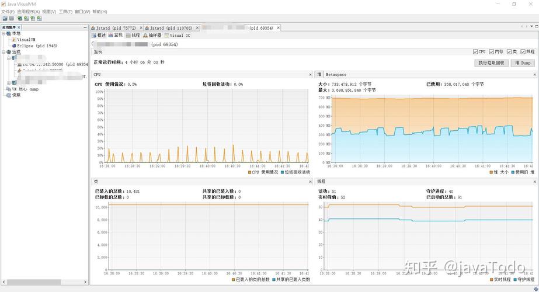Viewport: 539px width, 292px height.
Task: Close the Jstatd (pid 75772) tab
Action: (x=141, y=28)
